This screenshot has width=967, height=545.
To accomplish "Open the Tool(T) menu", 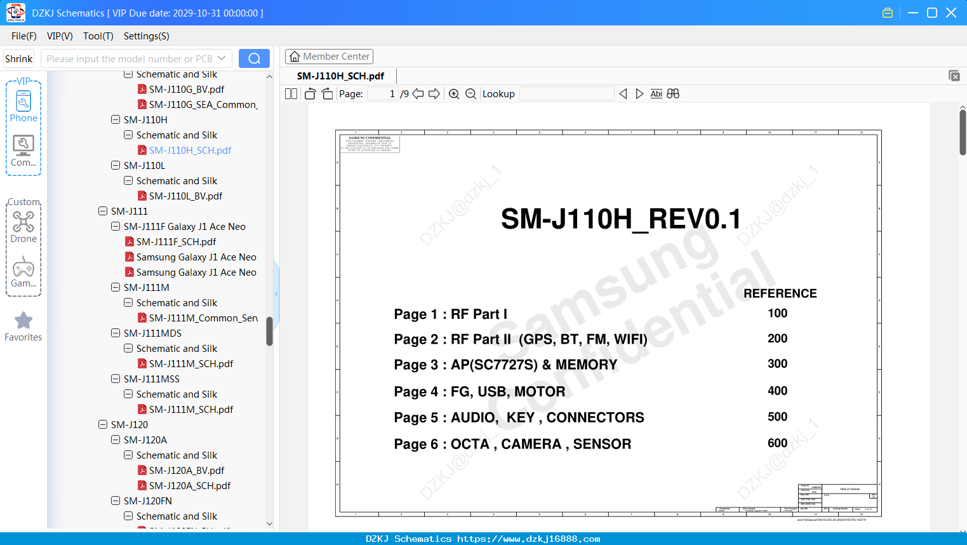I will point(98,36).
